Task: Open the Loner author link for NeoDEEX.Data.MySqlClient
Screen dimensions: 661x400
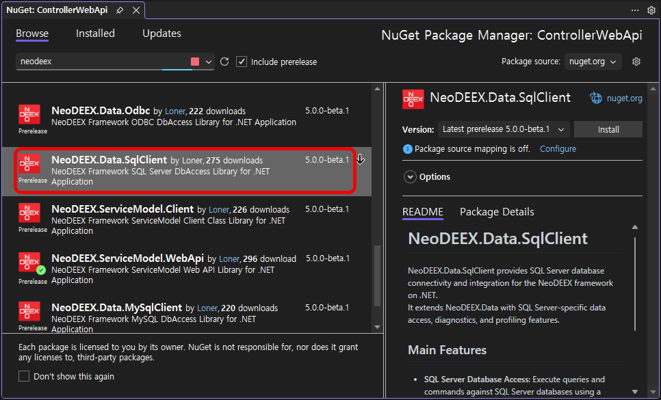Action: (207, 308)
